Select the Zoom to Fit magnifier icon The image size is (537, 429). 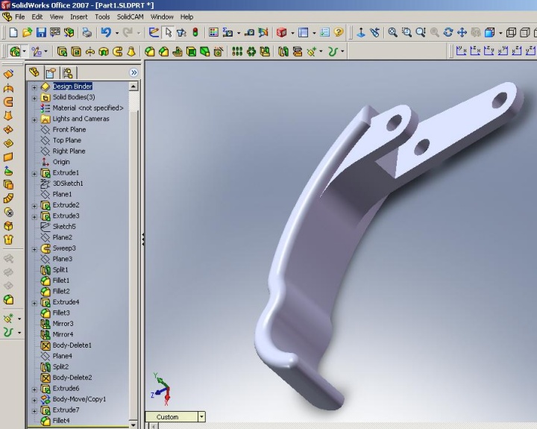pyautogui.click(x=392, y=33)
